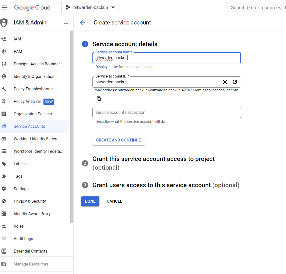Open Labels page
This screenshot has height=274, width=286.
pos(19,164)
